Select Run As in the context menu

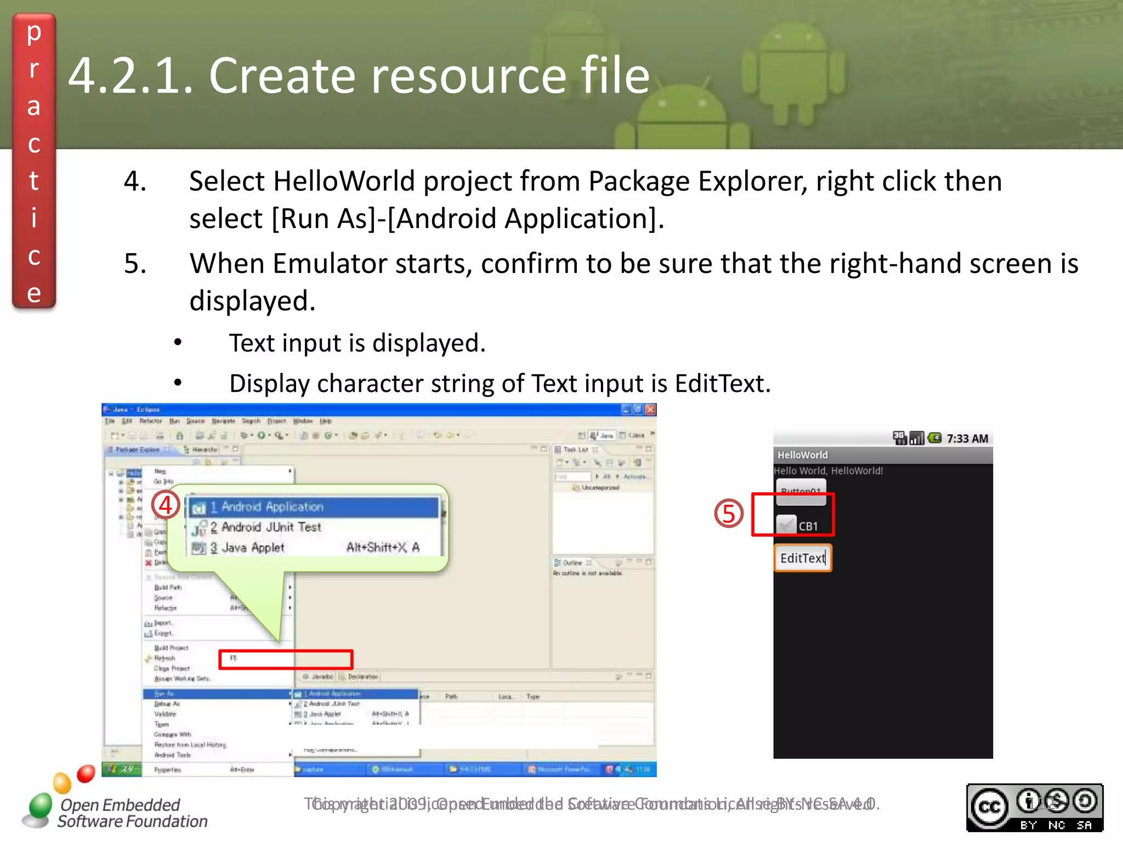[x=217, y=693]
